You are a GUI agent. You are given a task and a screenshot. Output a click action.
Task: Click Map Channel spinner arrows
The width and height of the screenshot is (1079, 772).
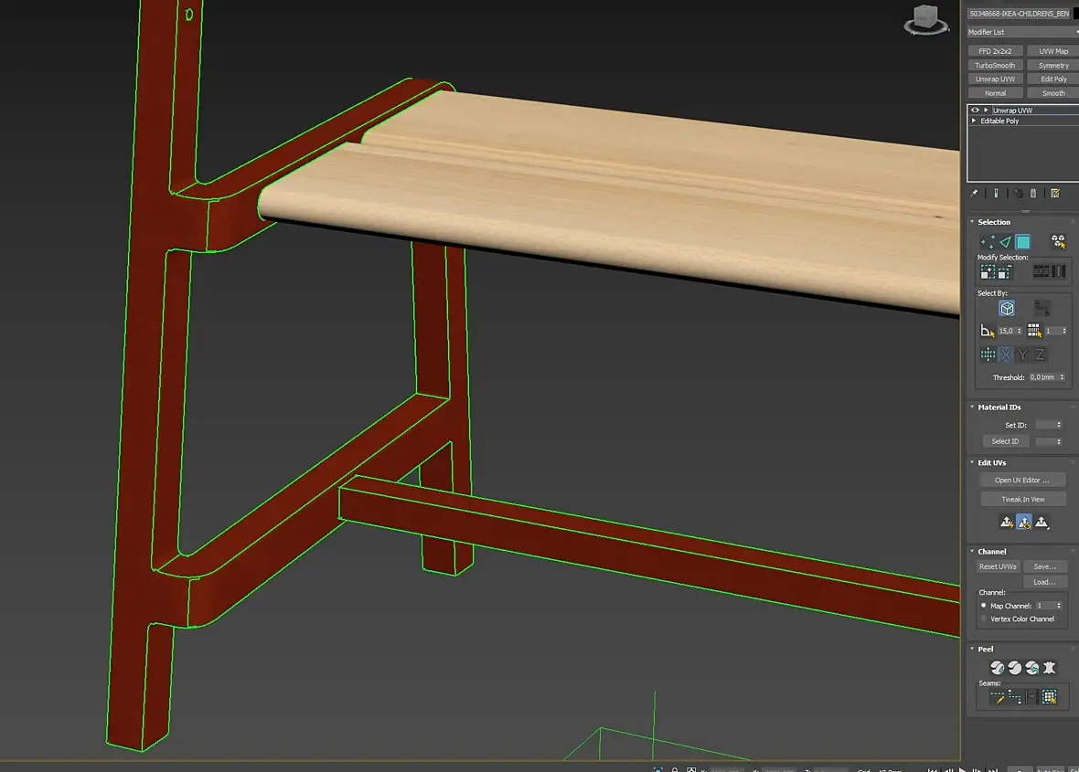1059,606
